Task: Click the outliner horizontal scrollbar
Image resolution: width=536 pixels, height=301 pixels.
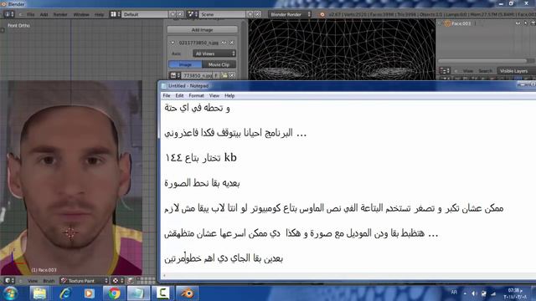Action: click(482, 61)
